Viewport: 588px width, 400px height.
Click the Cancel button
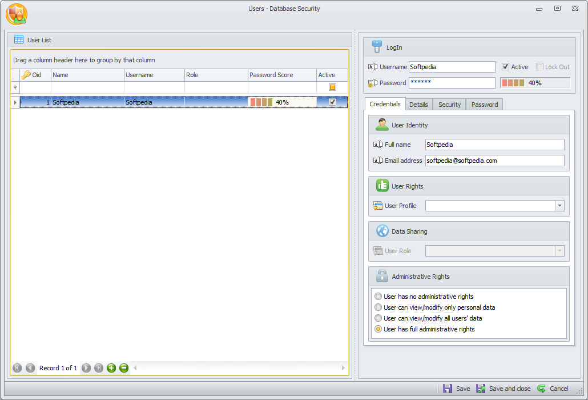coord(553,389)
